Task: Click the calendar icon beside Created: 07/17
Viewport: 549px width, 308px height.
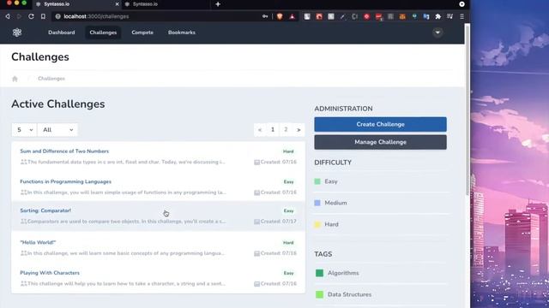Action: 256,222
